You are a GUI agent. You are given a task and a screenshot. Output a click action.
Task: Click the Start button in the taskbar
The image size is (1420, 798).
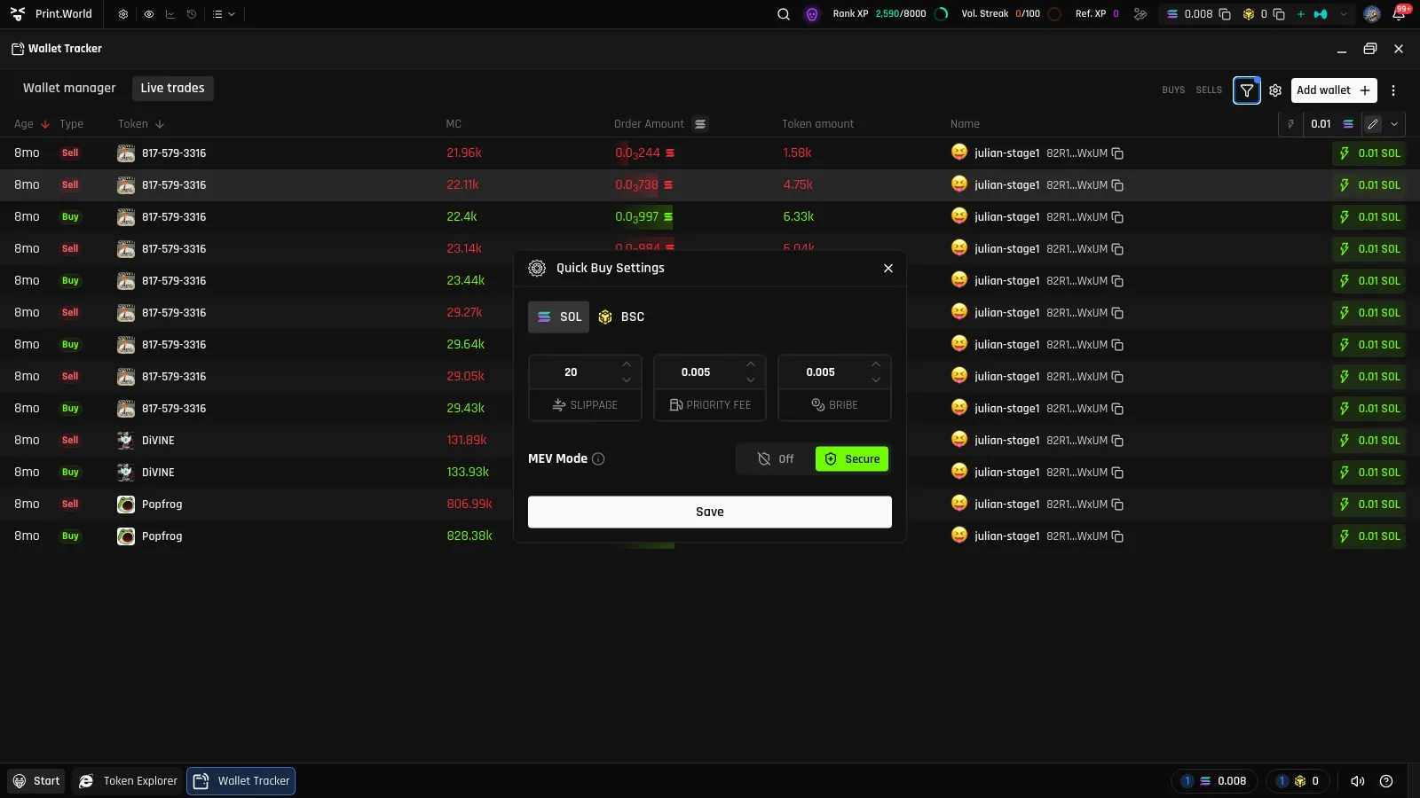tap(36, 781)
